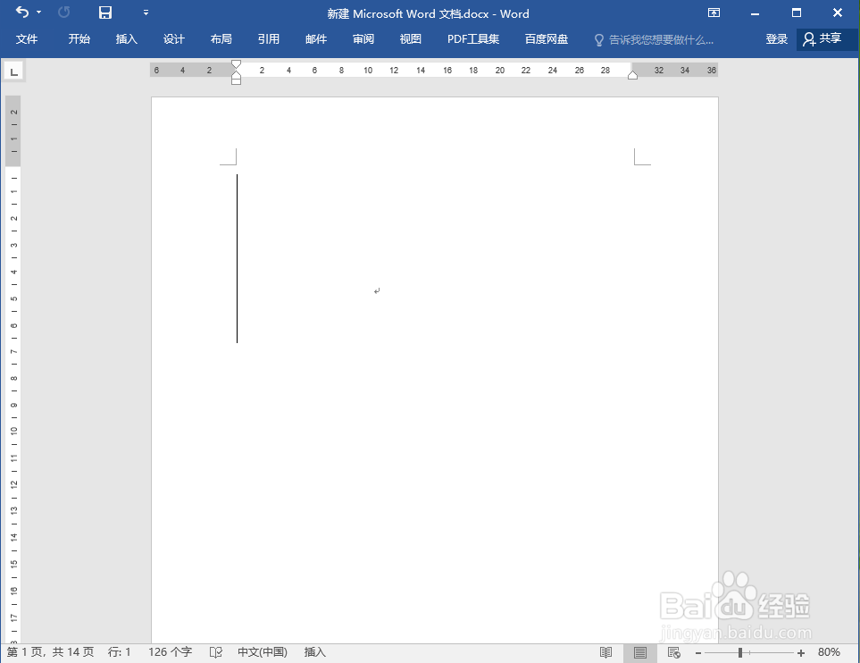Click the proofing check icon
The height and width of the screenshot is (663, 860).
pos(215,652)
